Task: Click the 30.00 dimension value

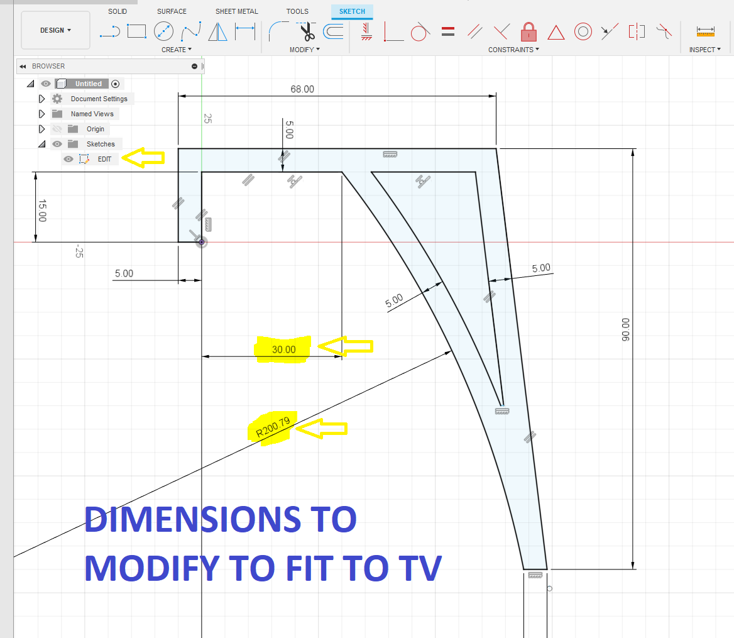Action: pos(283,349)
